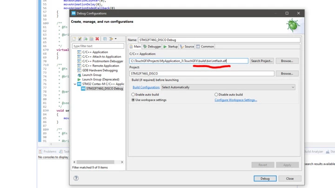Open the Configure Workspace Settings link
Screen dimensions: 335x188
click(235, 100)
